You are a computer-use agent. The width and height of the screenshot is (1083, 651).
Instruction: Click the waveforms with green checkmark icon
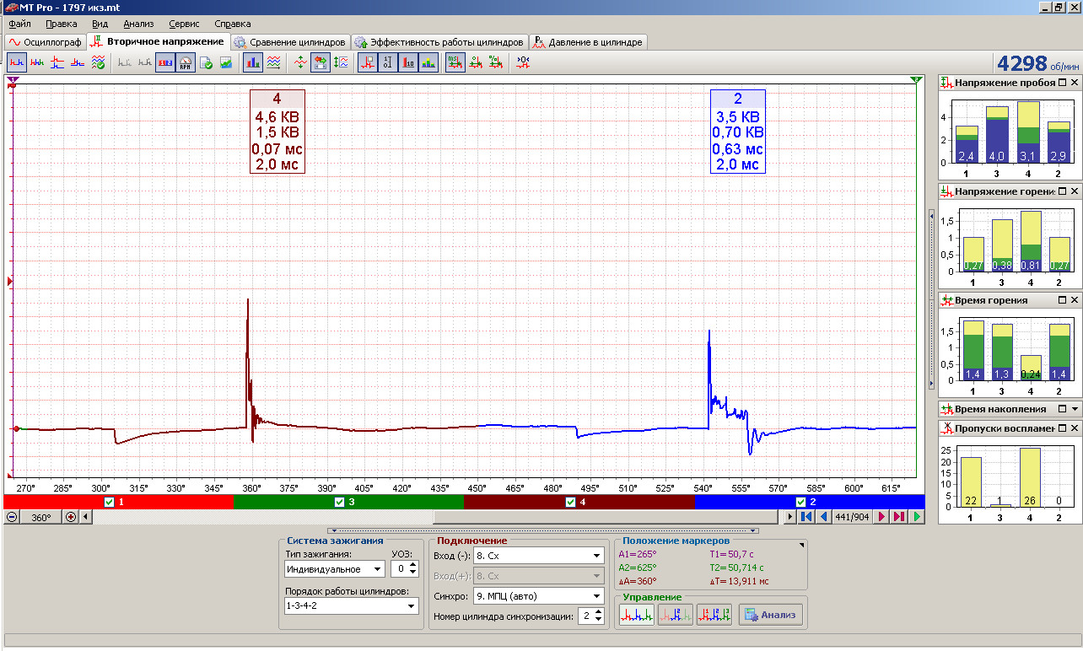point(98,62)
